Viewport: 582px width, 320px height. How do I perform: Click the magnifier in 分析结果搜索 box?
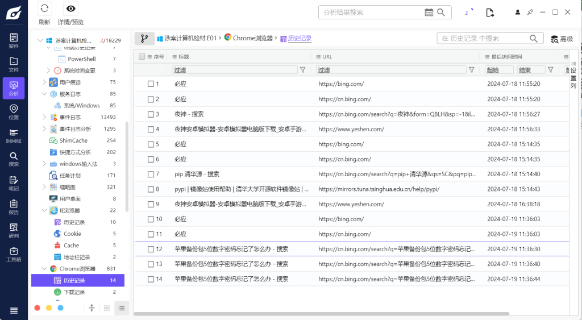[441, 13]
